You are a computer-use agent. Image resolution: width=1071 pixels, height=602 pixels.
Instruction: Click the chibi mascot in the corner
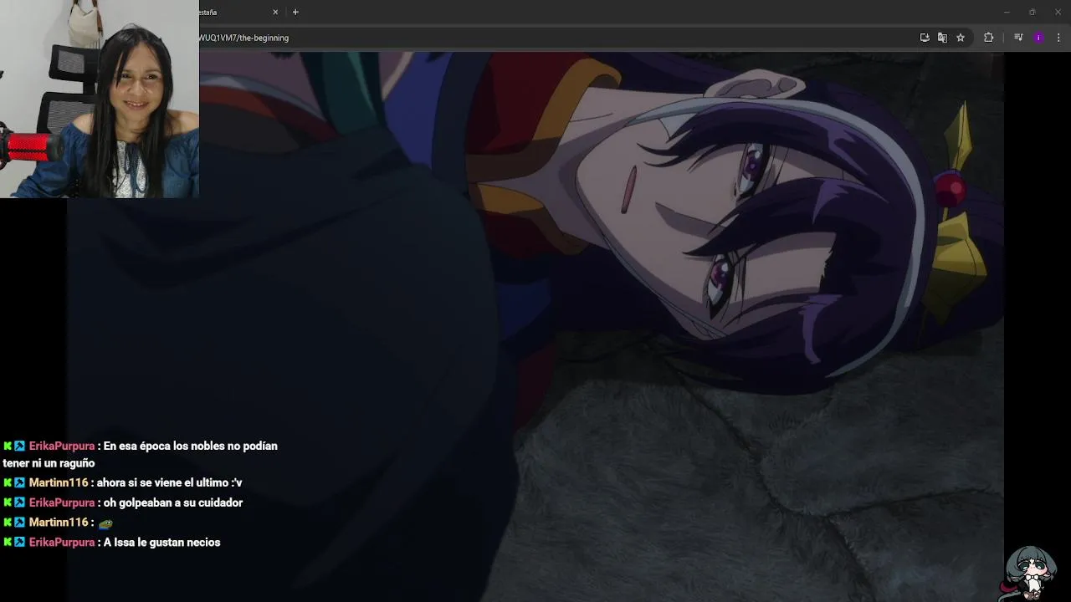pyautogui.click(x=1029, y=573)
